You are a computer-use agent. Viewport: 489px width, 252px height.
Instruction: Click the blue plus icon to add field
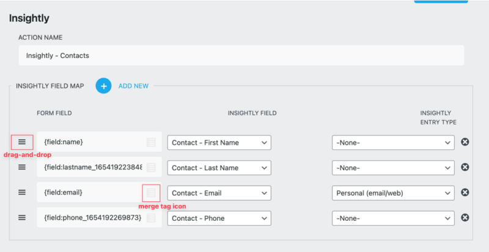coord(103,85)
